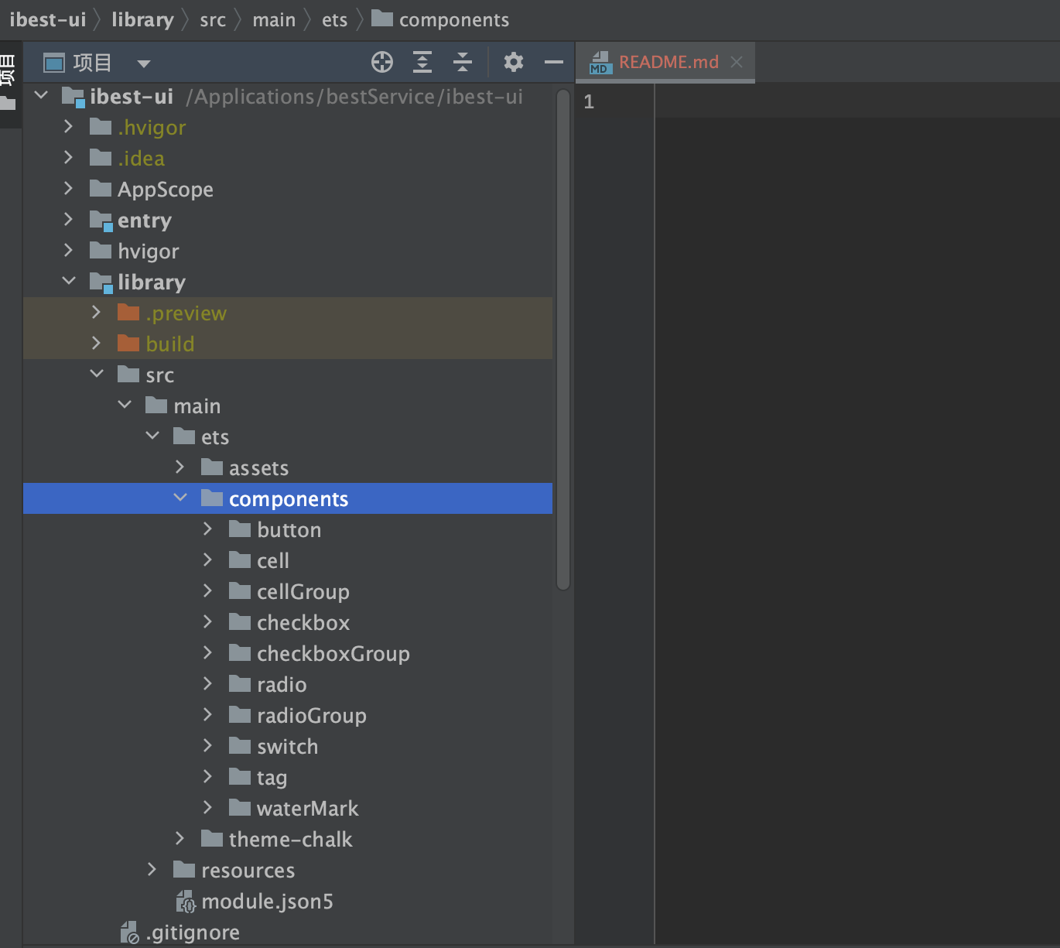Screen dimensions: 1060x948
Task: Expand the radioGroup folder arrow
Action: pos(207,714)
